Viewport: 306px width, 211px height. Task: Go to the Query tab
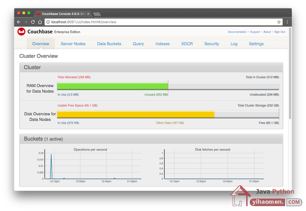[138, 44]
